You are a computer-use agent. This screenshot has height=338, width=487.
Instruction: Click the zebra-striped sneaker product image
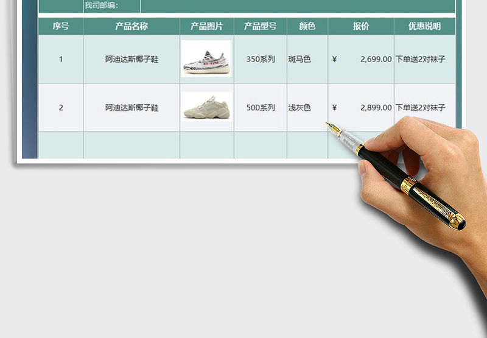(x=207, y=58)
